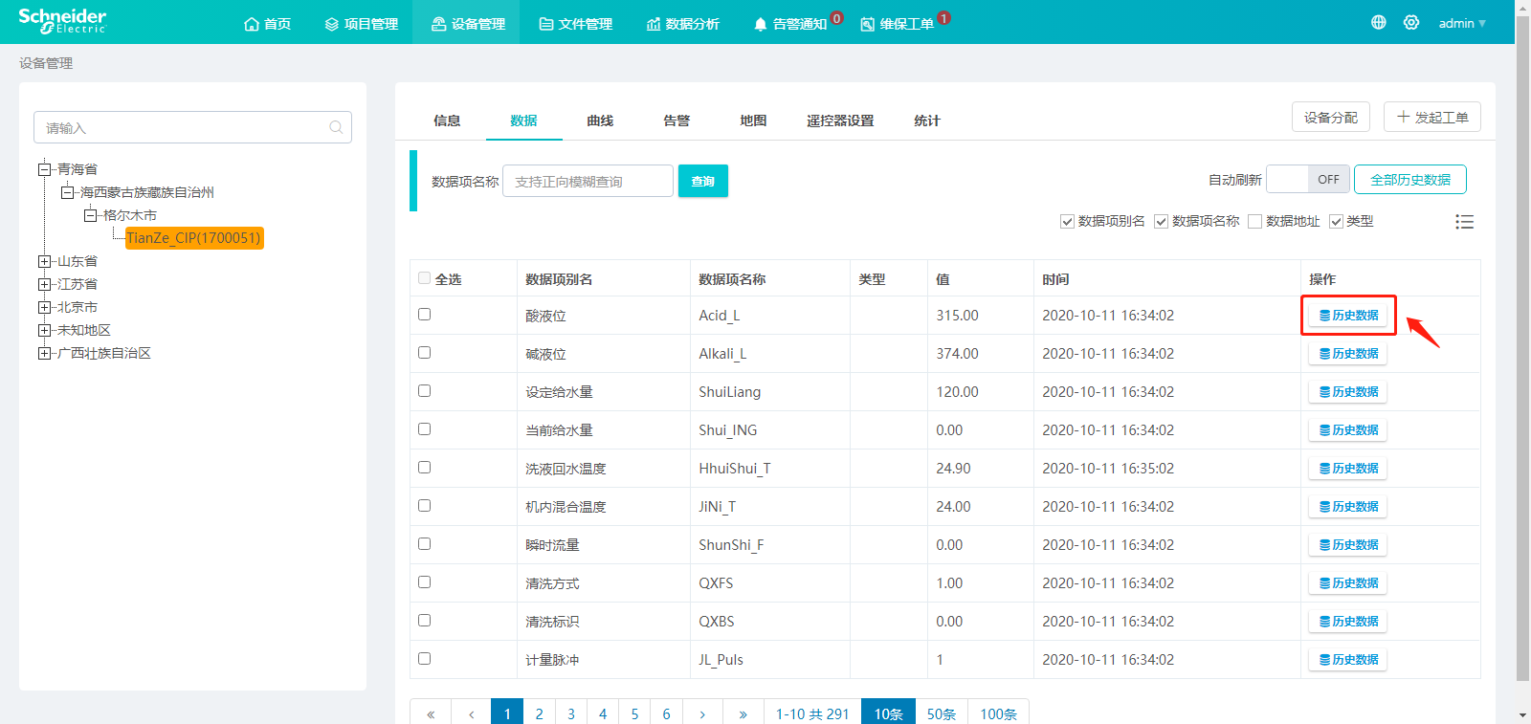Screen dimensions: 1531x724
Task: Check the row for 酸液位
Action: pyautogui.click(x=425, y=315)
